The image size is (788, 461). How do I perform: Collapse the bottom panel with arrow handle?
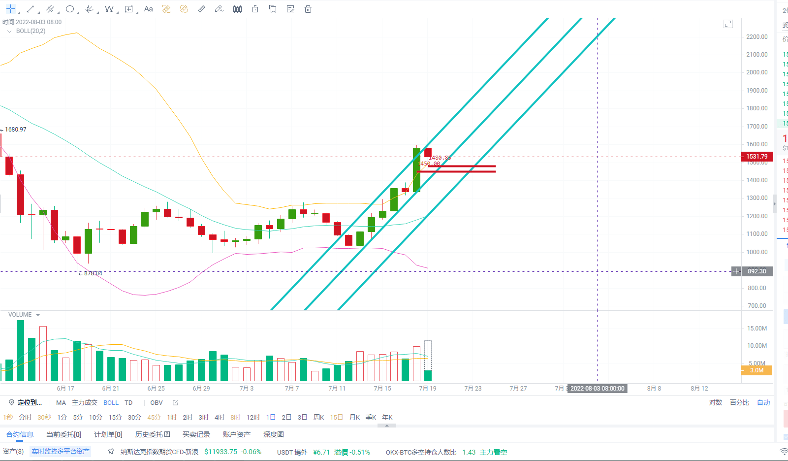387,426
